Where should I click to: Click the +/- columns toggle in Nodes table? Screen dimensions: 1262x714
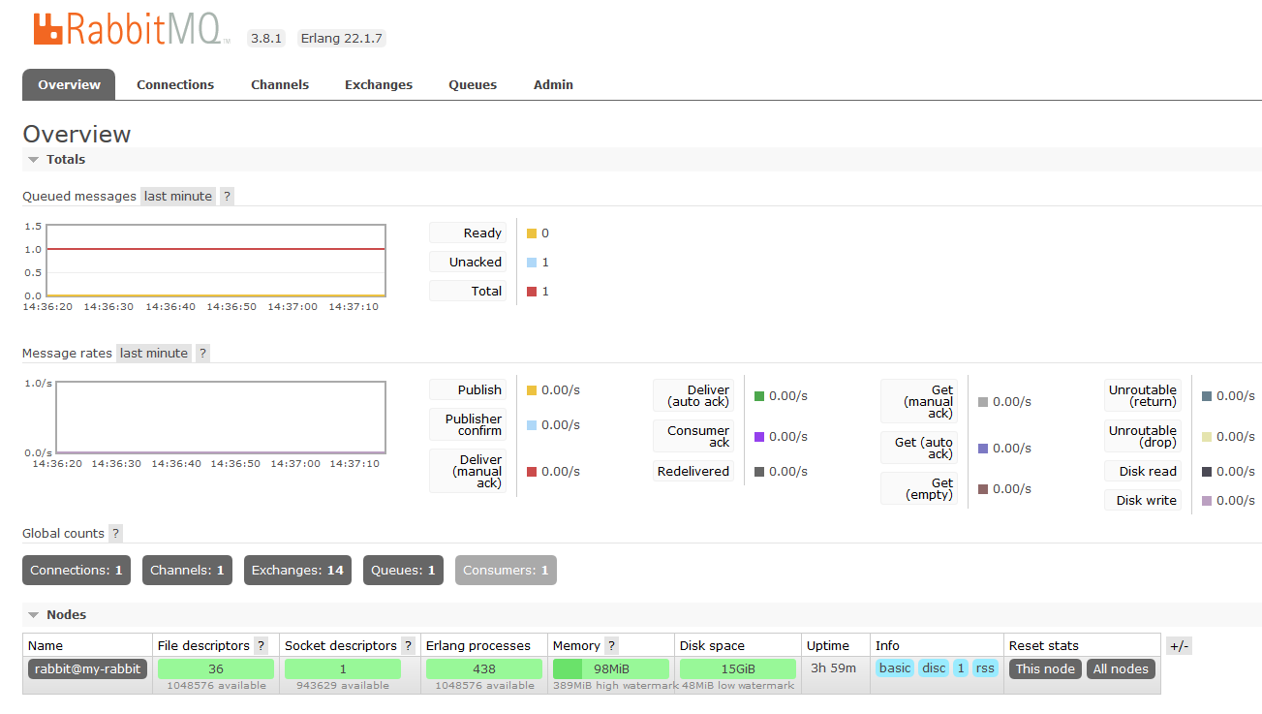[1179, 645]
